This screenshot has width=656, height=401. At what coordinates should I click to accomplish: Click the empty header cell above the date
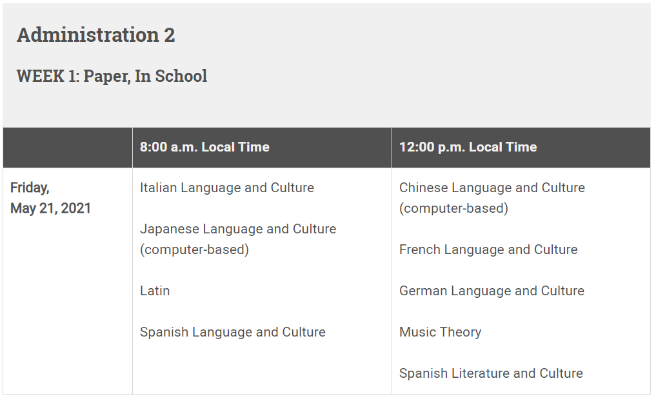click(68, 148)
